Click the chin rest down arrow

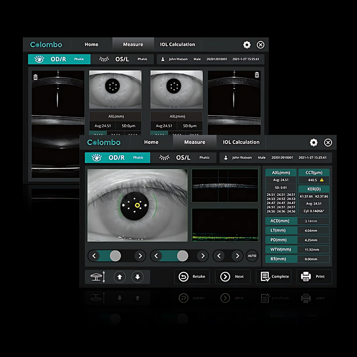pyautogui.click(x=137, y=277)
